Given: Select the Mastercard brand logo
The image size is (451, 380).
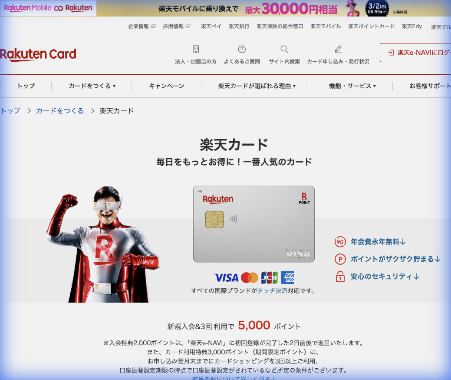Looking at the screenshot, I should tap(249, 278).
